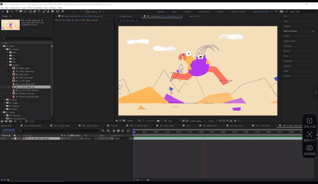Image resolution: width=318 pixels, height=184 pixels.
Task: Click the blue current time indicator handle
Action: pyautogui.click(x=134, y=131)
